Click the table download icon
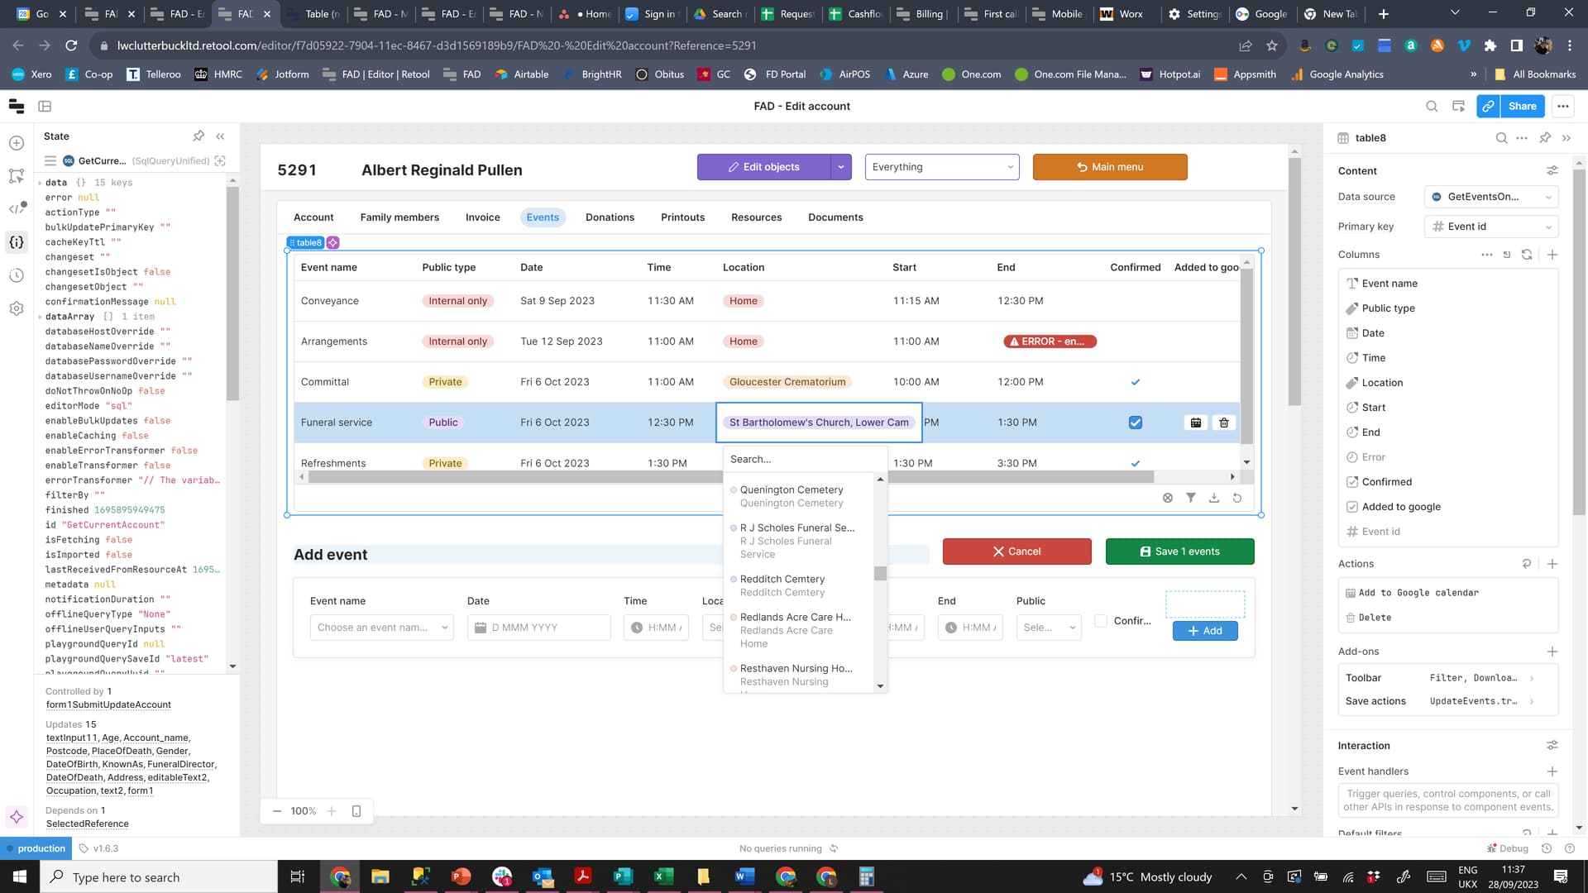 (1213, 498)
